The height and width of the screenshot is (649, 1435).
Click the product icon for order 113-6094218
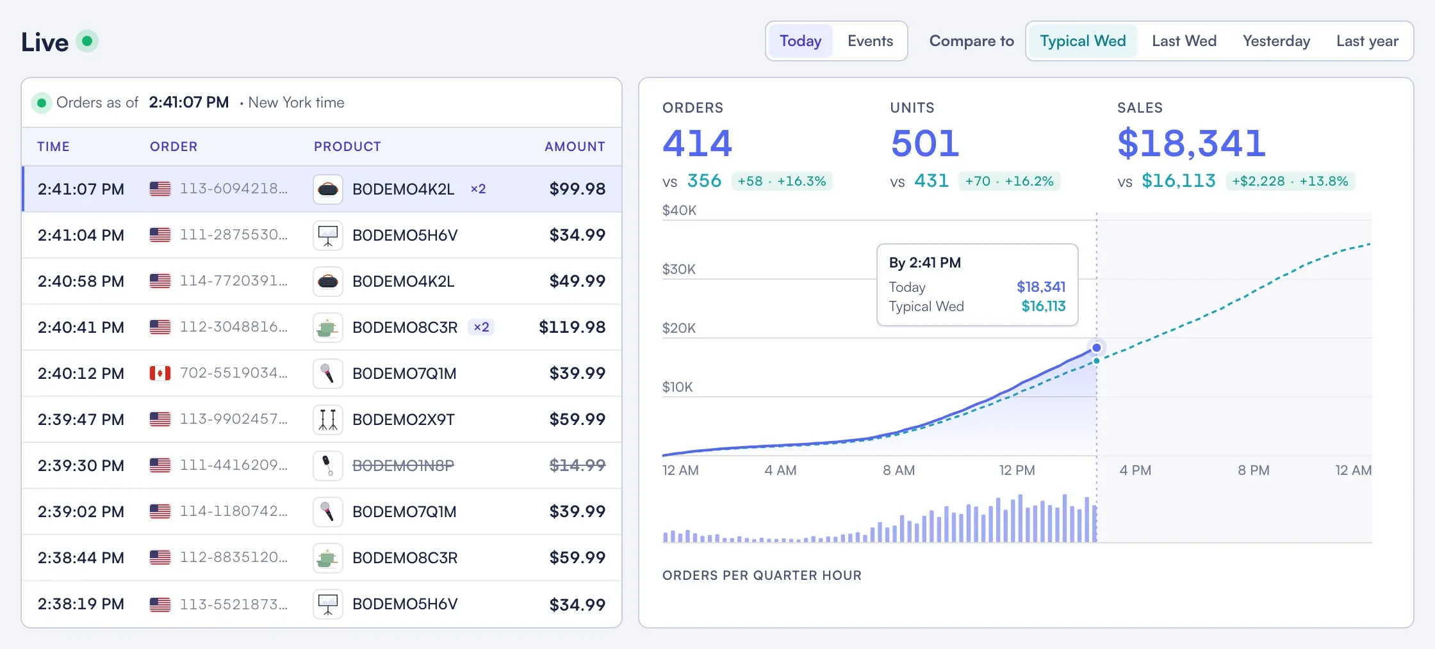tap(328, 189)
